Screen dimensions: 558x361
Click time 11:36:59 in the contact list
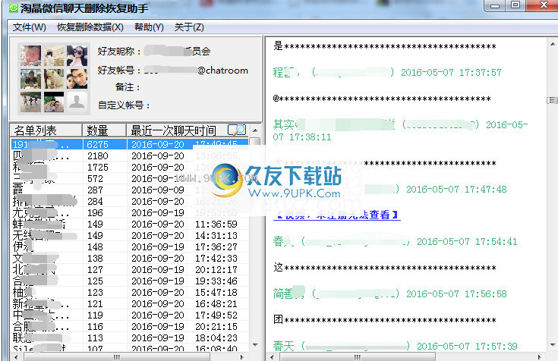click(x=216, y=224)
